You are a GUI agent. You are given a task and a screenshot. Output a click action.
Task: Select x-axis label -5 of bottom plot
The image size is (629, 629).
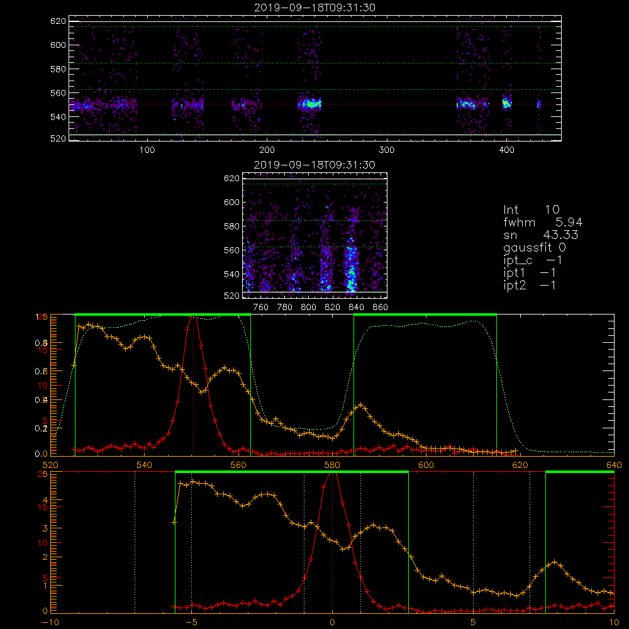pyautogui.click(x=191, y=623)
